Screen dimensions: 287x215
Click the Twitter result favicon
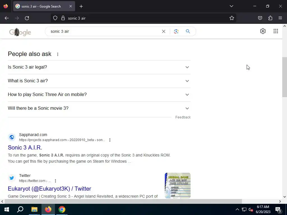pyautogui.click(x=12, y=178)
